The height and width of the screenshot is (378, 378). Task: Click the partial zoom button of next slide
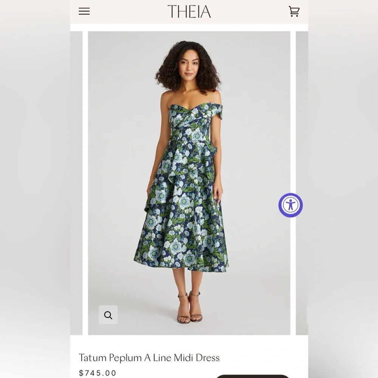[307, 315]
